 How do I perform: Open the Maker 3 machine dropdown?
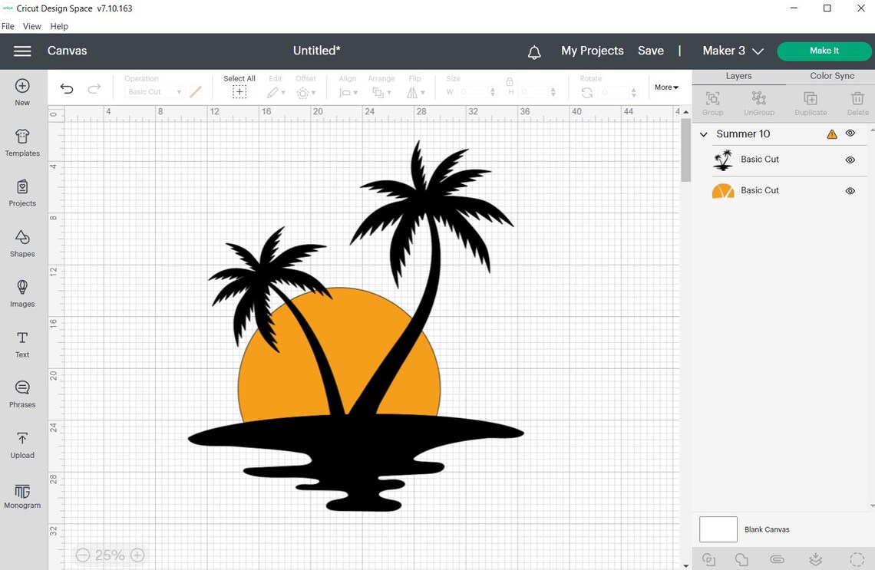pos(731,51)
